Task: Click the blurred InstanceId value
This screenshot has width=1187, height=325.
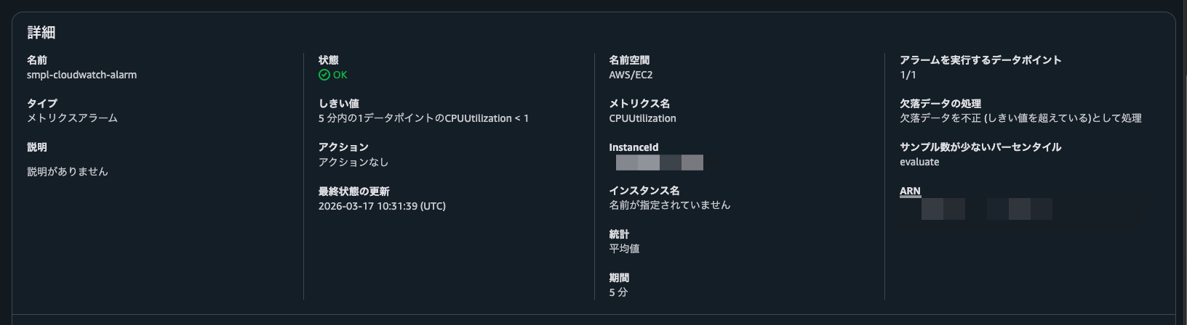Action: click(659, 162)
